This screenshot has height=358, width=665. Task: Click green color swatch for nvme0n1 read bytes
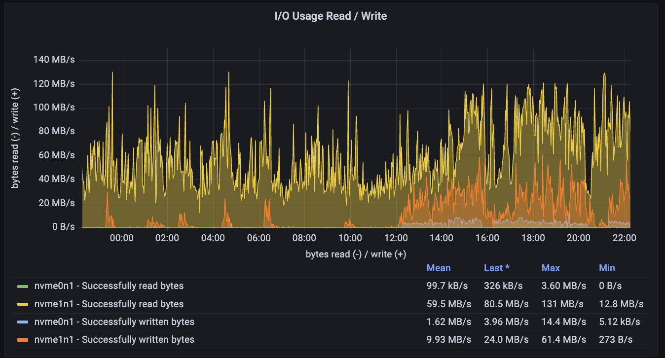pyautogui.click(x=23, y=286)
